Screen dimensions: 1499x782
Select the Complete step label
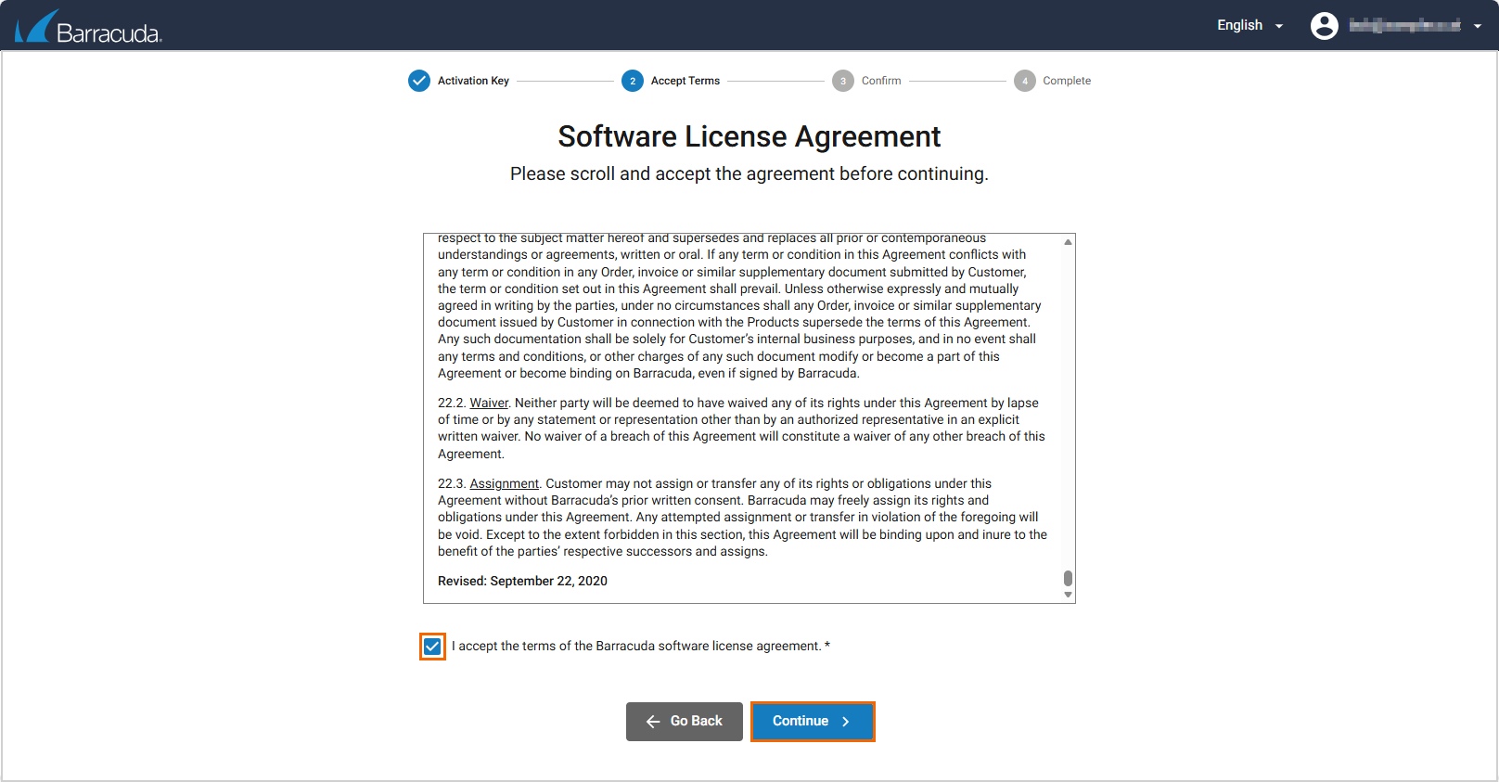1067,81
